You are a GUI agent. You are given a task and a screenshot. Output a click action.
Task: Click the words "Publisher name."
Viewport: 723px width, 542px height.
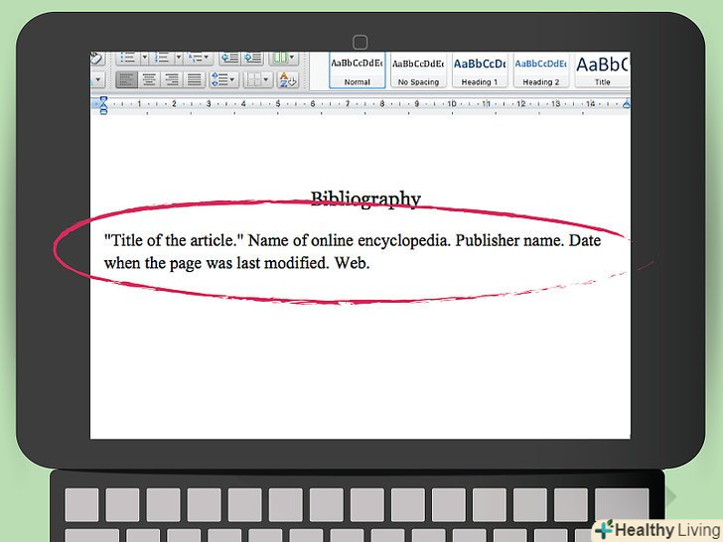click(509, 240)
